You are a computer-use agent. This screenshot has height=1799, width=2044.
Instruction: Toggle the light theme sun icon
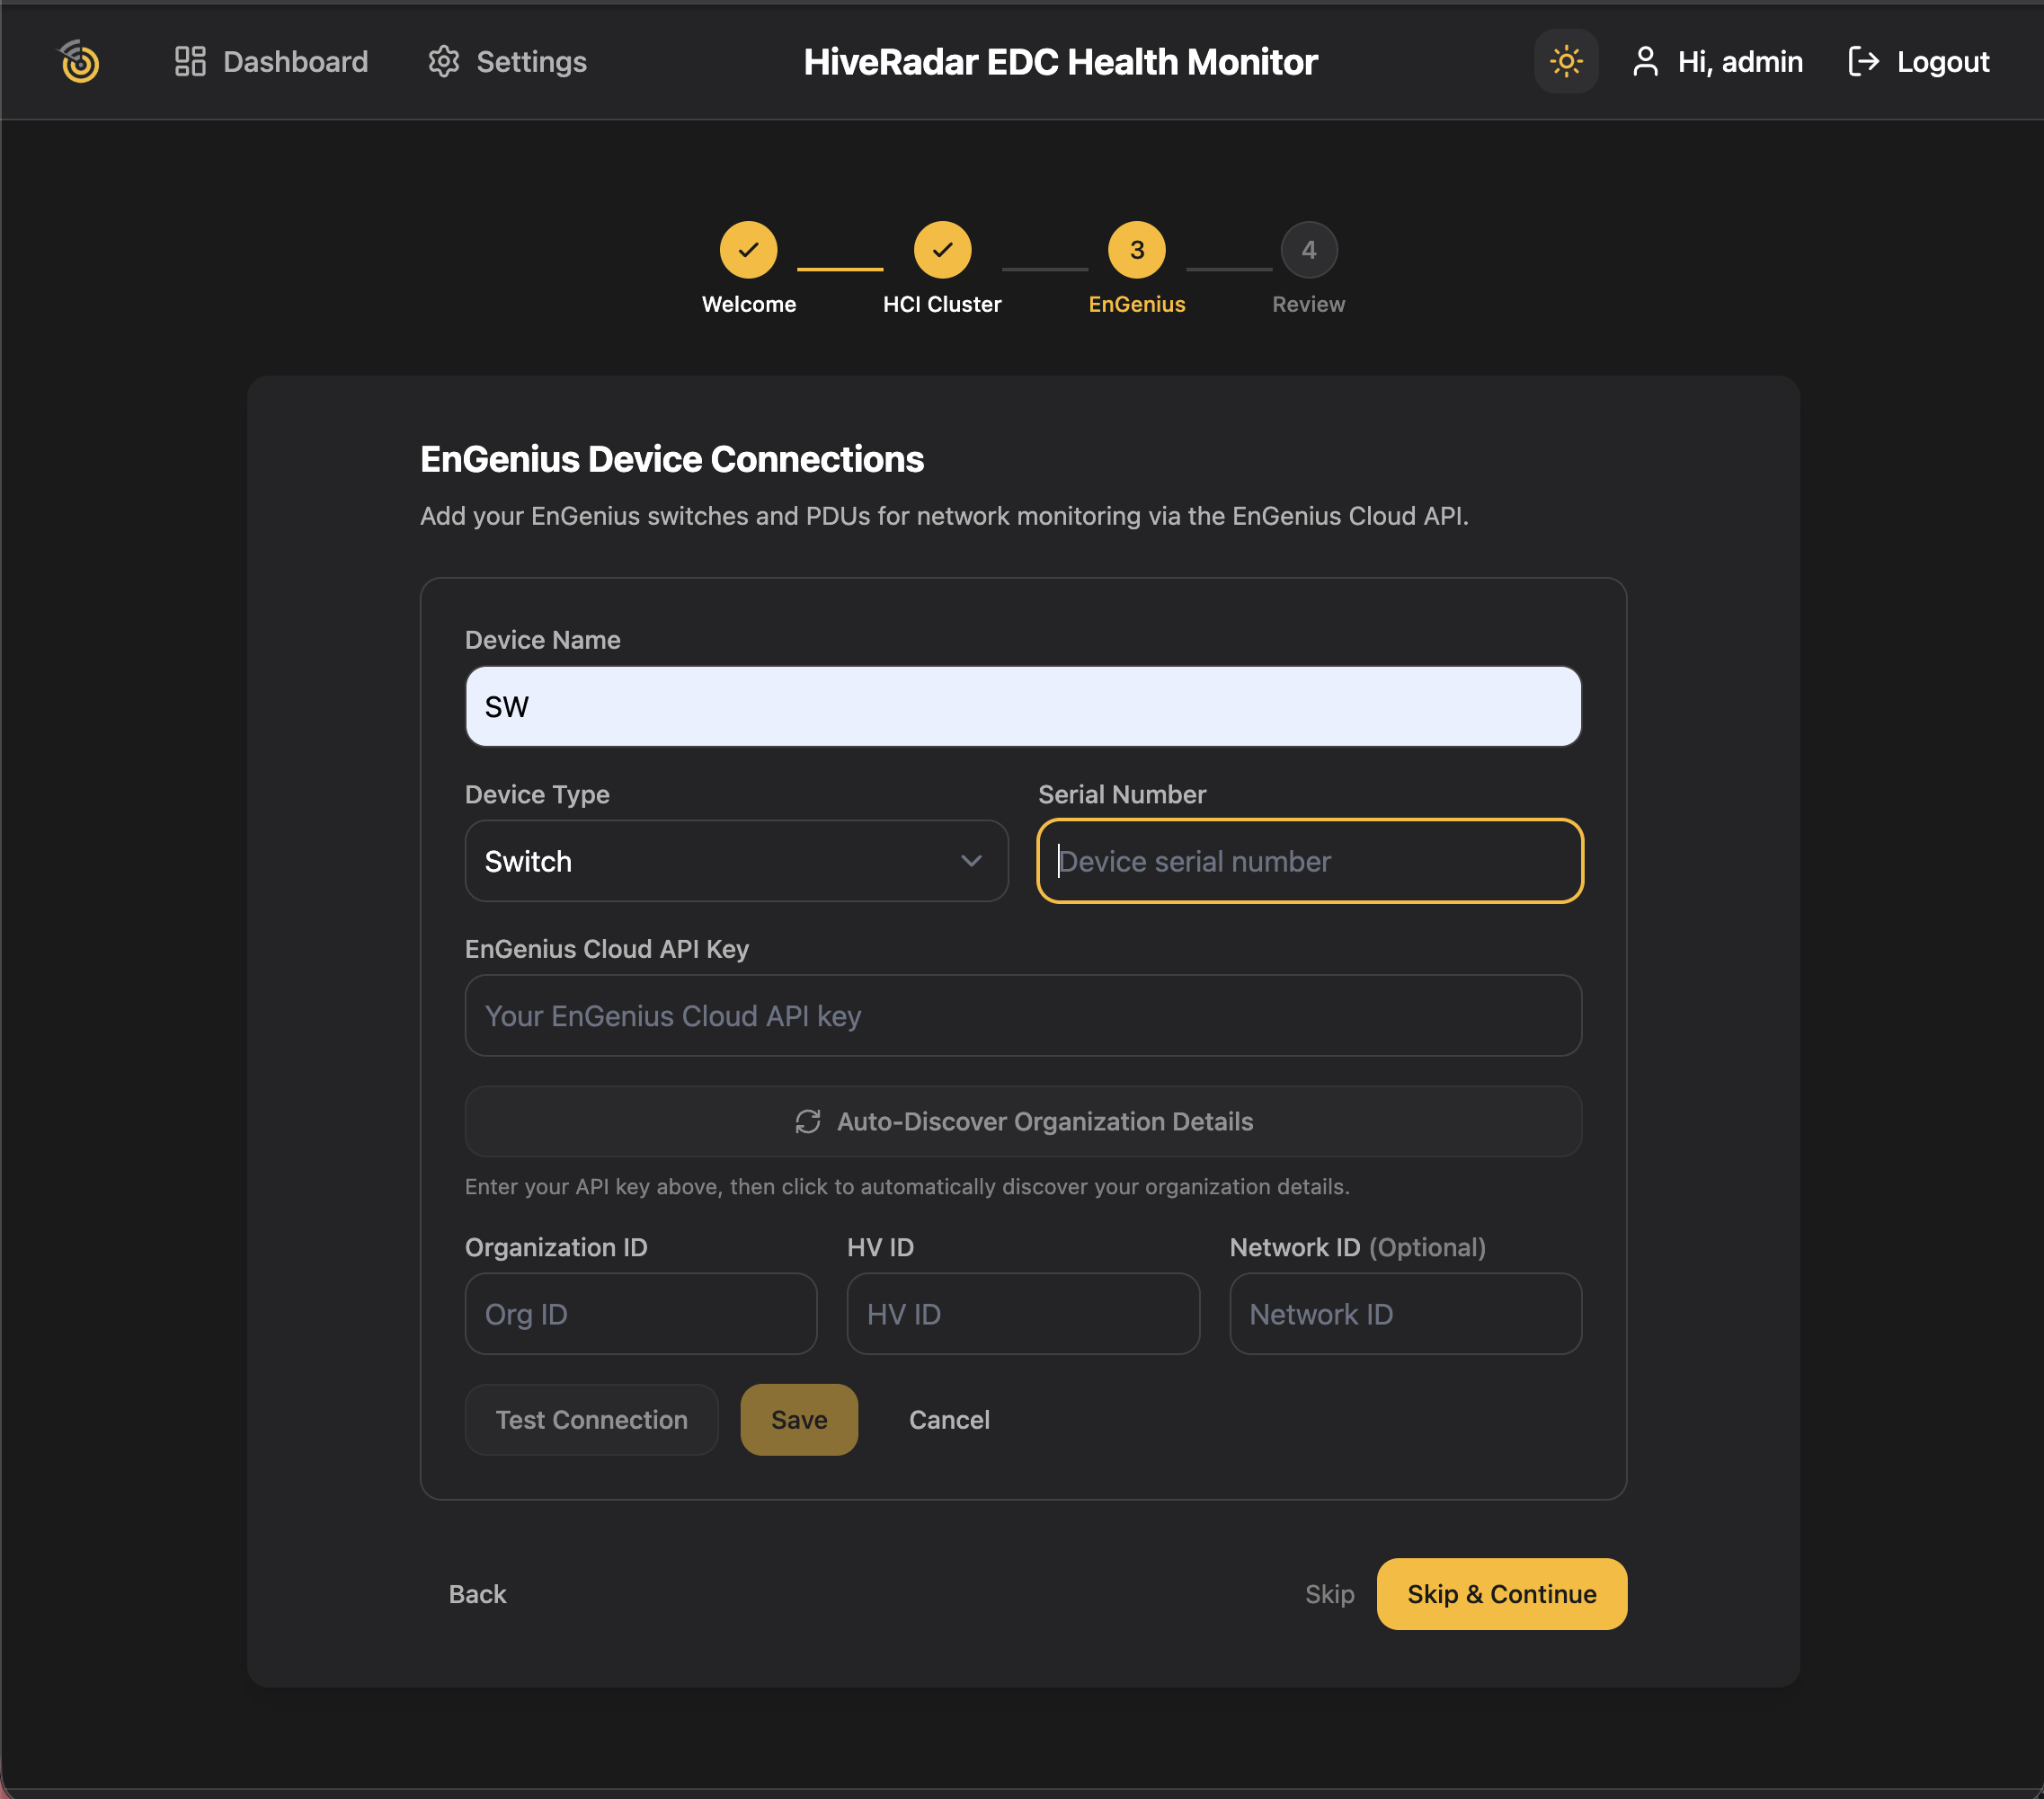1566,62
